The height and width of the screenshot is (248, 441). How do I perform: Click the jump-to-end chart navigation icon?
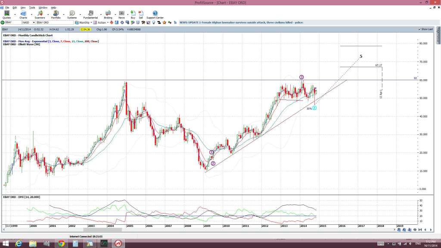[x=420, y=230]
